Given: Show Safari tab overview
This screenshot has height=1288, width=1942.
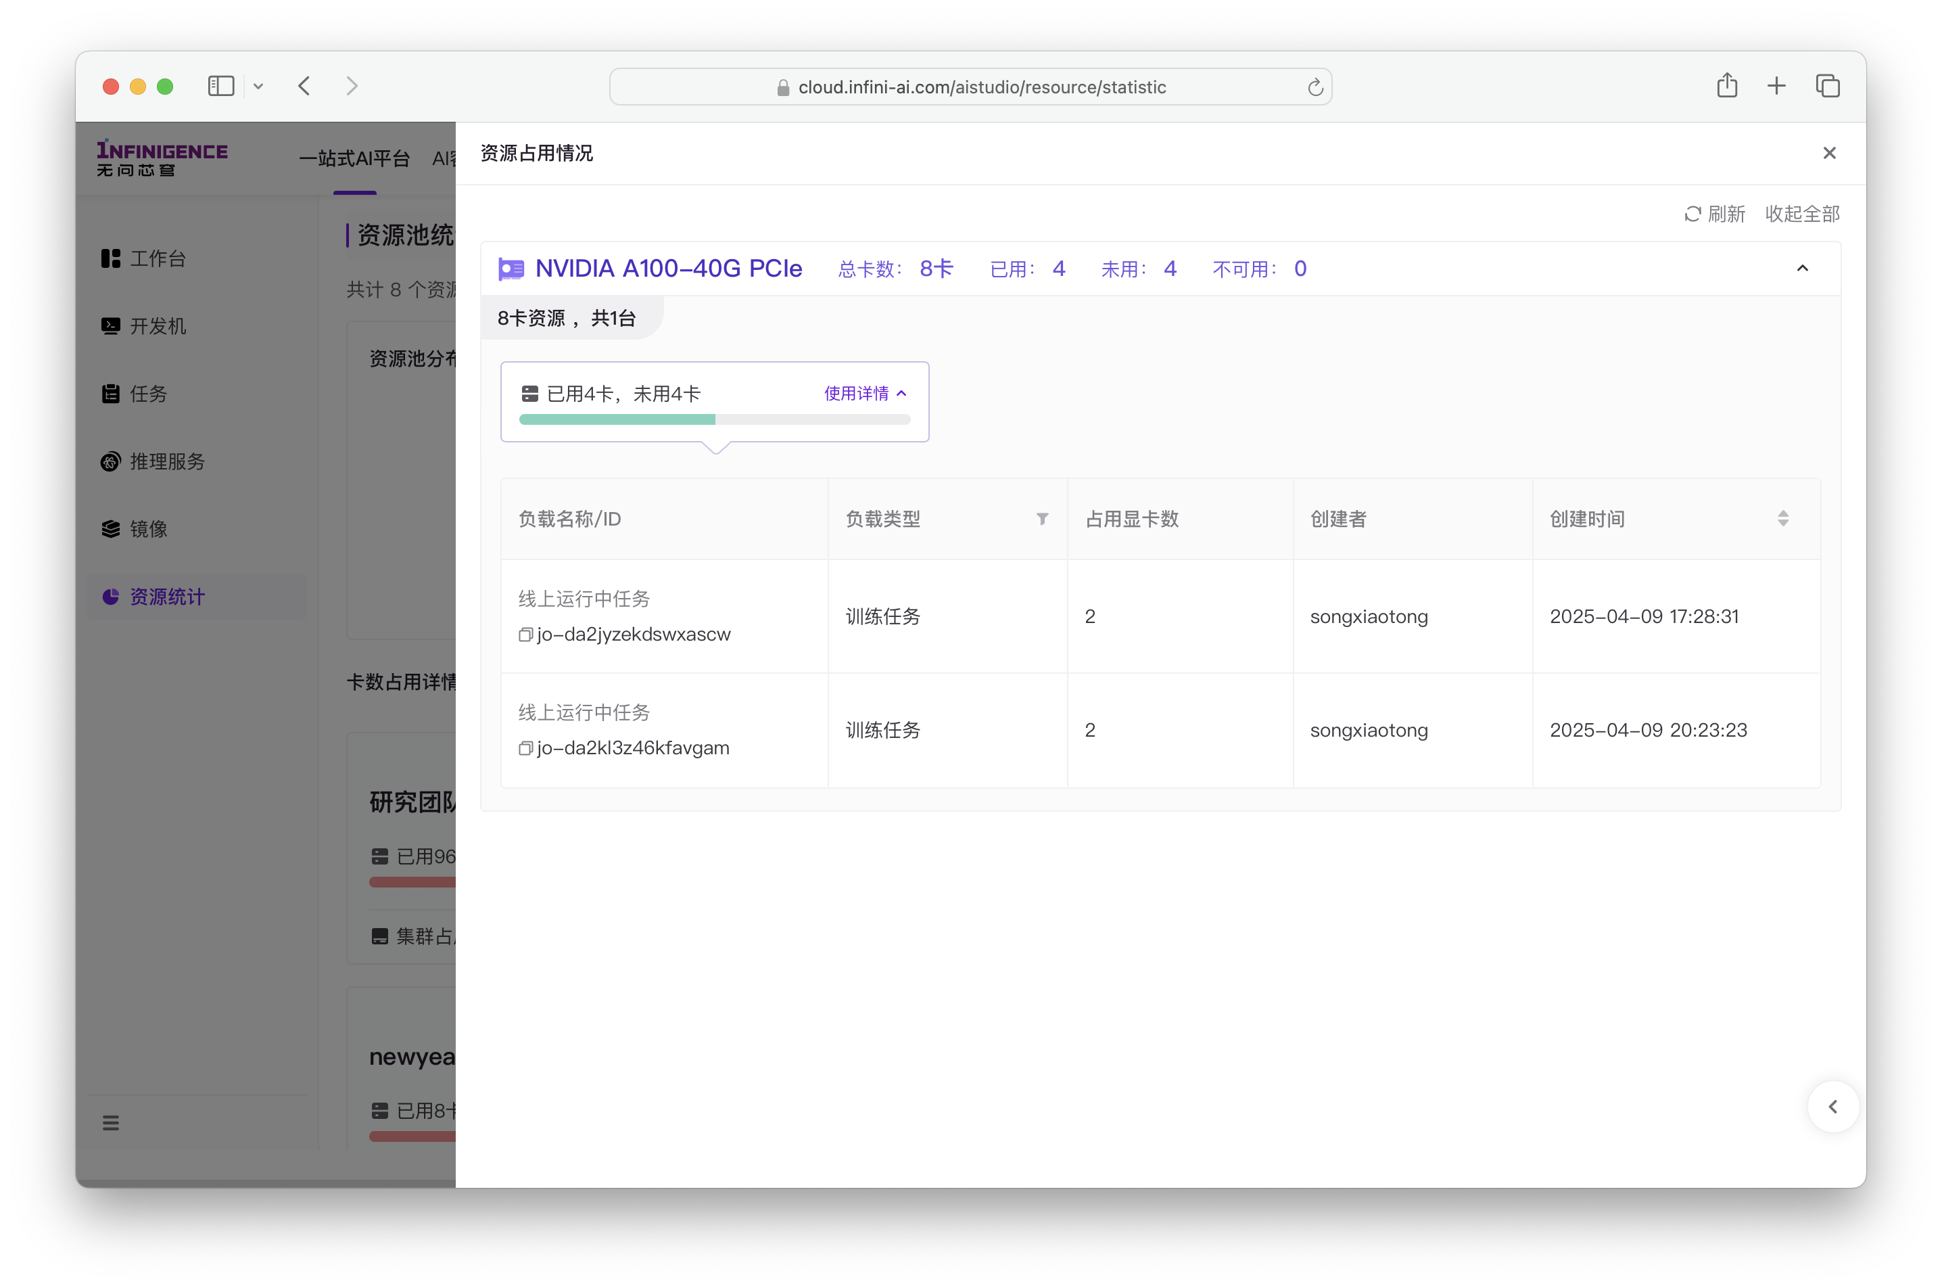Looking at the screenshot, I should click(x=1827, y=87).
